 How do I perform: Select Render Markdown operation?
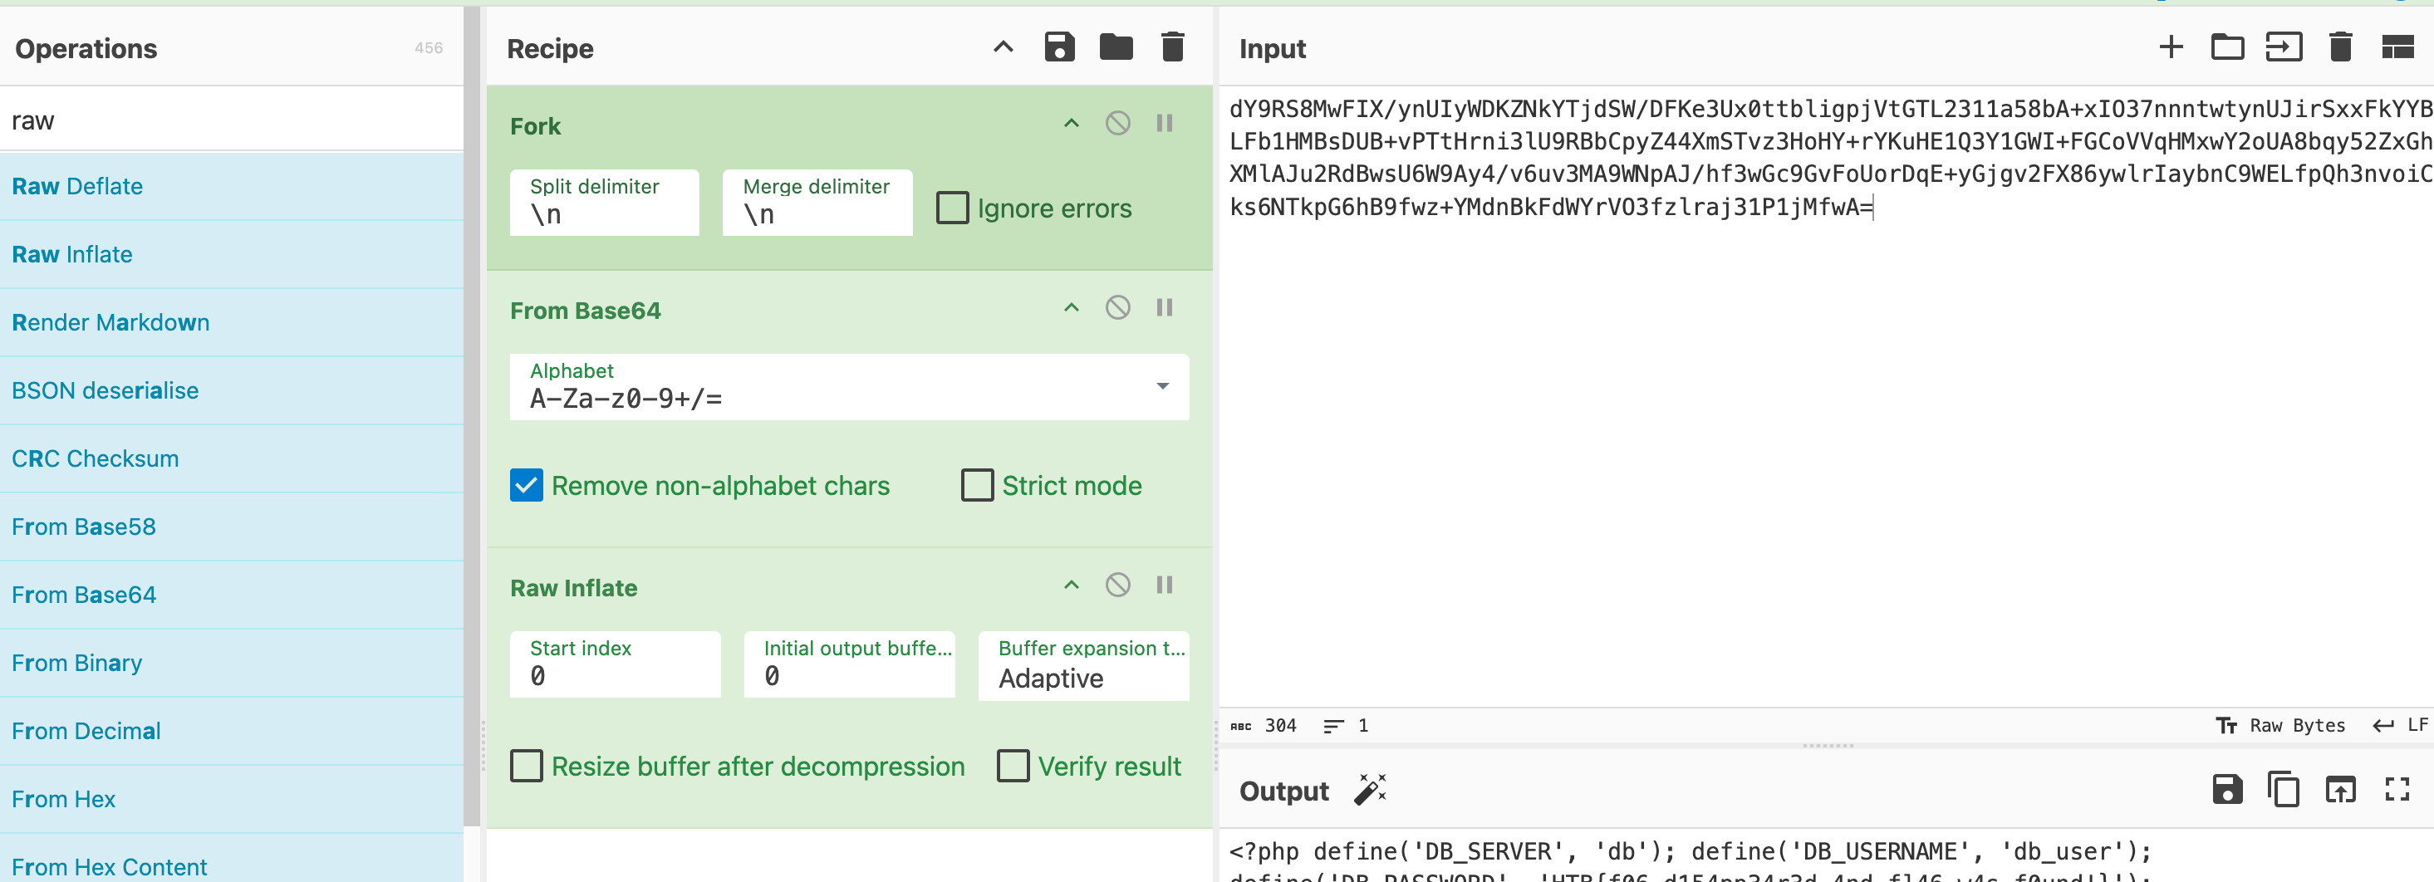coord(232,322)
